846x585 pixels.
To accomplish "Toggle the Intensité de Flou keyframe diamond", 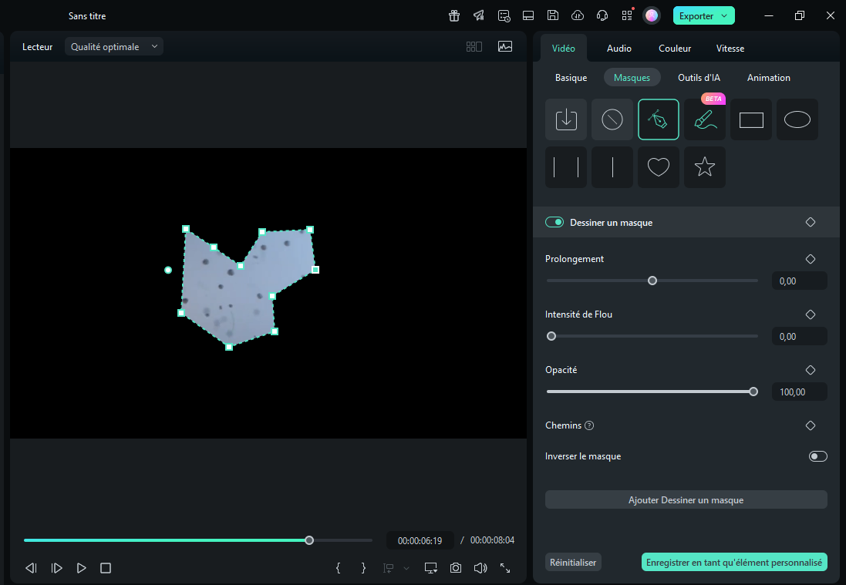I will tap(811, 314).
